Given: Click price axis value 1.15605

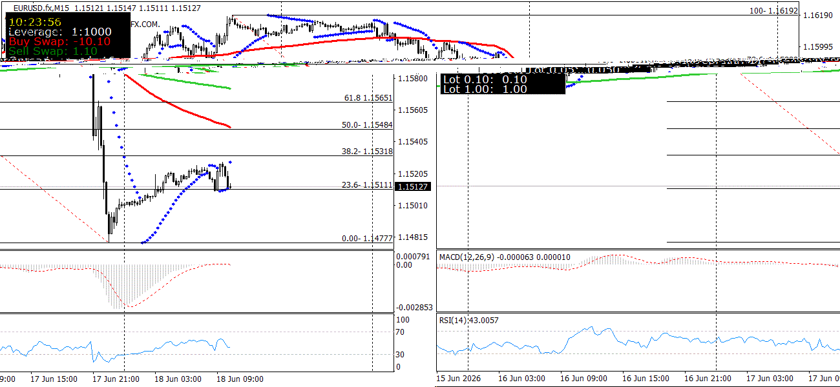Looking at the screenshot, I should [x=413, y=110].
